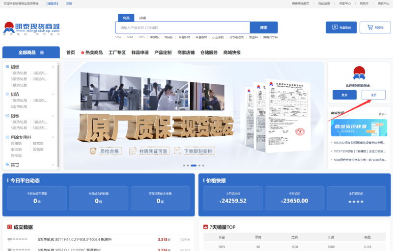393x251 pixels.
Task: Click hot keyword 7075 under search box
Action: (x=141, y=37)
